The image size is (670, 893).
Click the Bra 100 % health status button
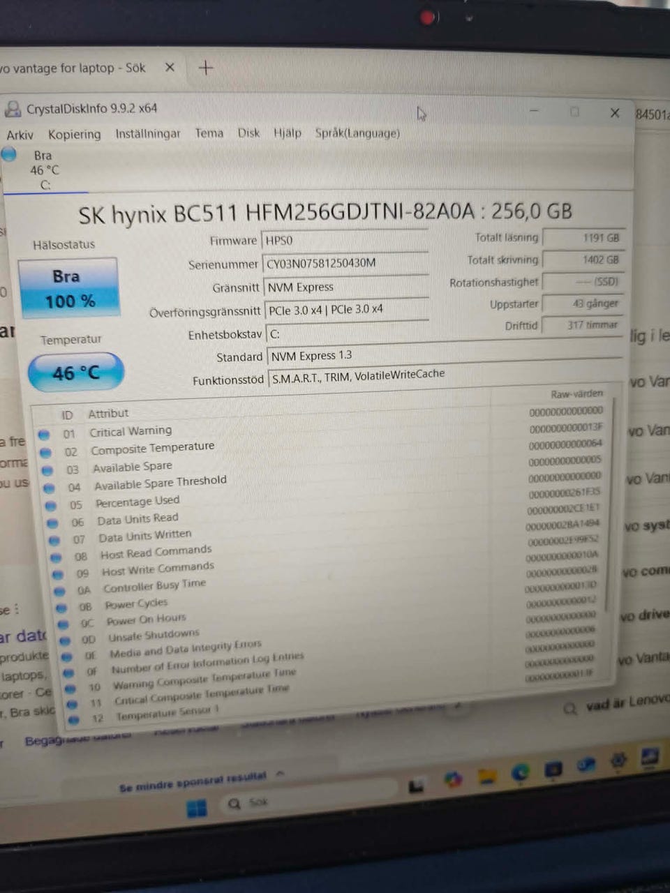pos(68,288)
